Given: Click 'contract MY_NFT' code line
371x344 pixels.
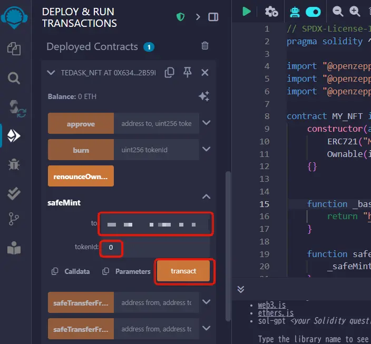Looking at the screenshot, I should pos(329,116).
